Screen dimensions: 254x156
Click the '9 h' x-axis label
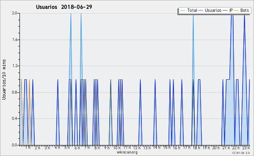coord(107,148)
